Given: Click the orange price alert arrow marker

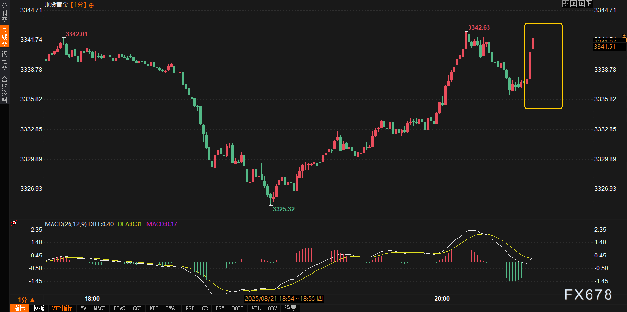Looking at the screenshot, I should (x=624, y=37).
